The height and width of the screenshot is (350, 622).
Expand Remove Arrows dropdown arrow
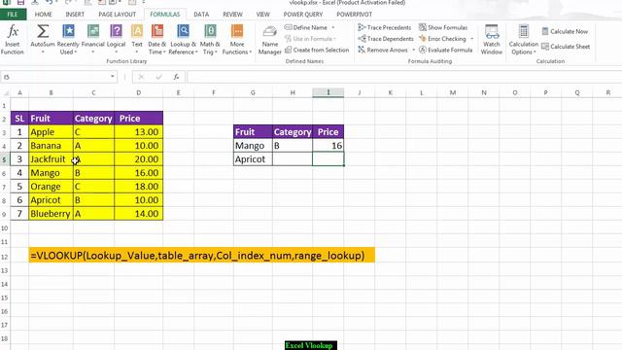(413, 50)
